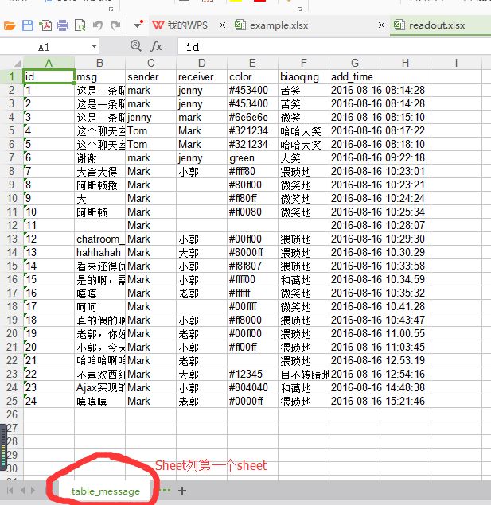Click the sender header cell

[x=150, y=76]
